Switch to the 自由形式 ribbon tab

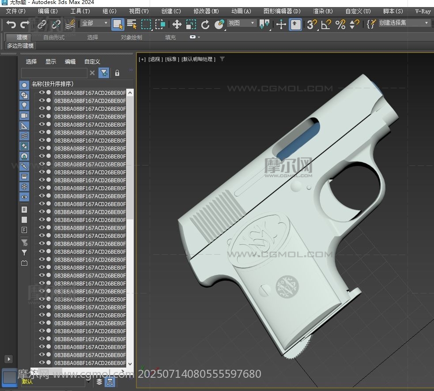(54, 37)
